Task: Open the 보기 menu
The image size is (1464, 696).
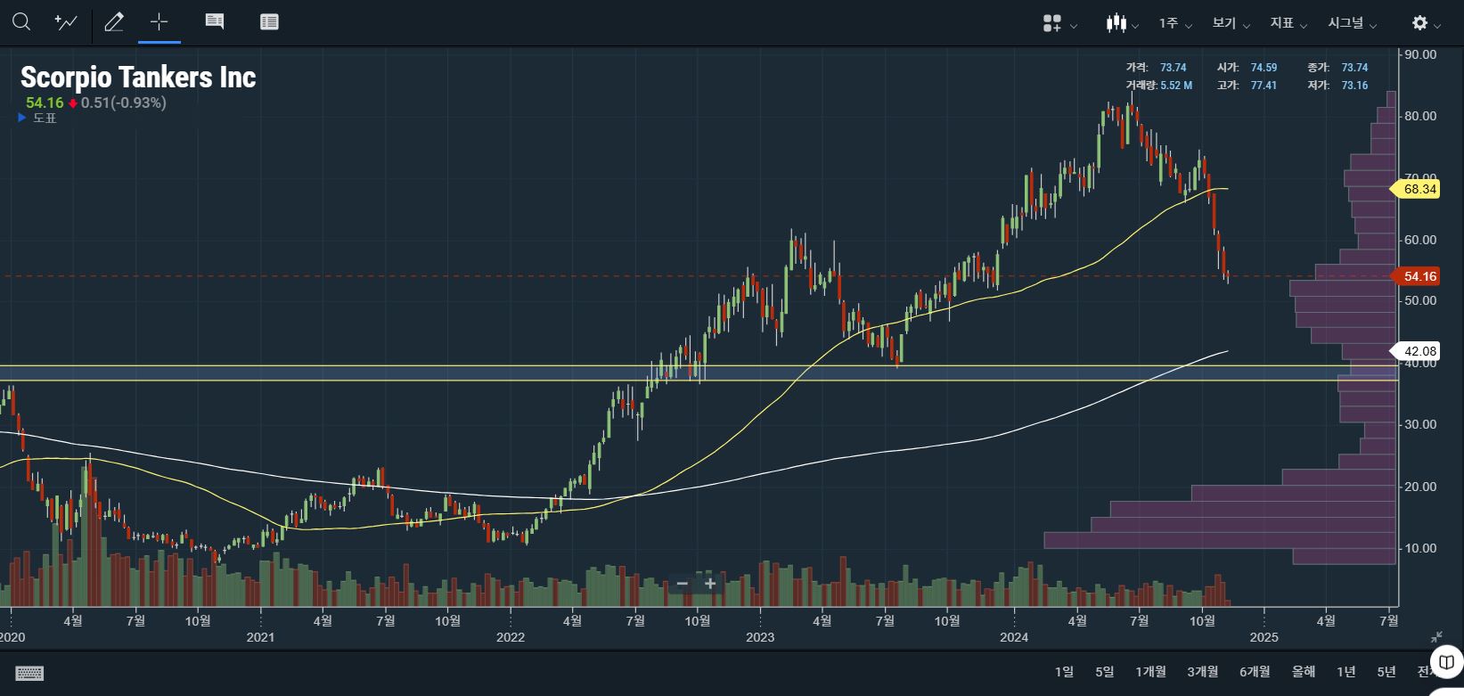Action: click(1230, 24)
